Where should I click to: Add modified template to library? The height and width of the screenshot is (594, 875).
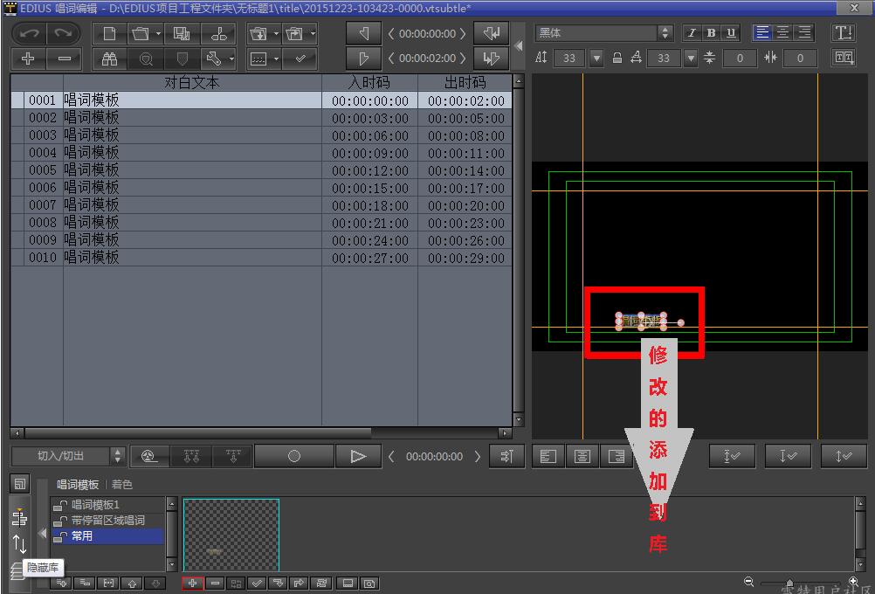point(192,583)
